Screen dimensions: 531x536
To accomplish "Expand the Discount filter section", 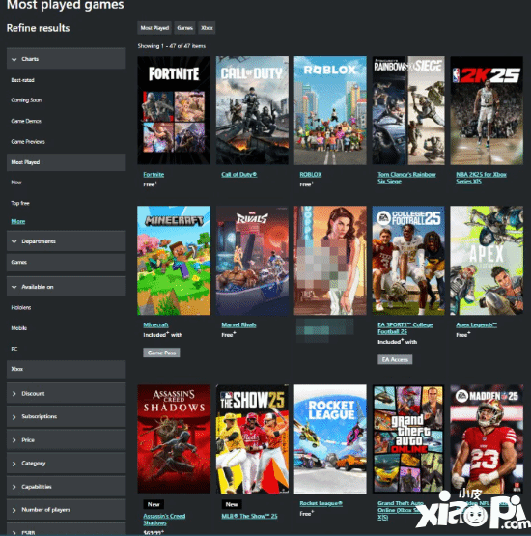I will 66,393.
